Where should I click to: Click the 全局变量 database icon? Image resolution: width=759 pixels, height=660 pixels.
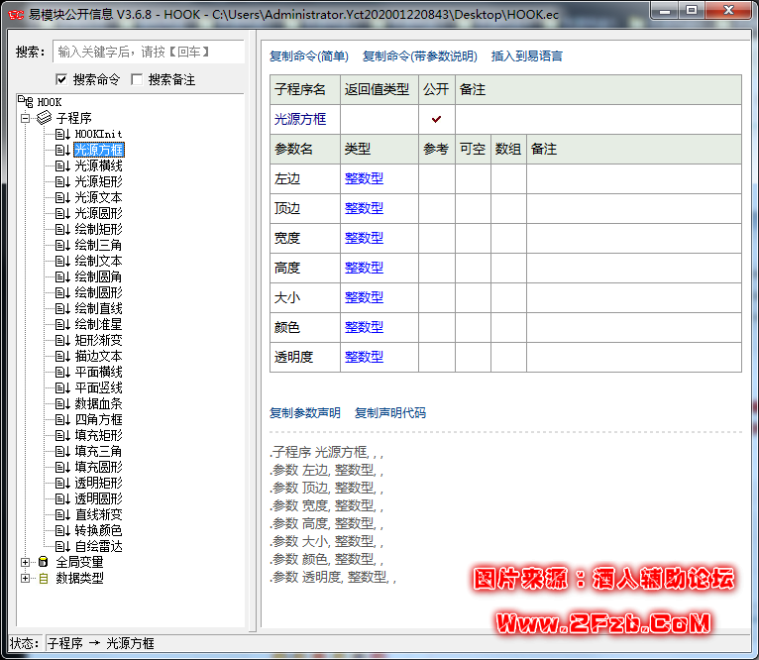pos(44,562)
